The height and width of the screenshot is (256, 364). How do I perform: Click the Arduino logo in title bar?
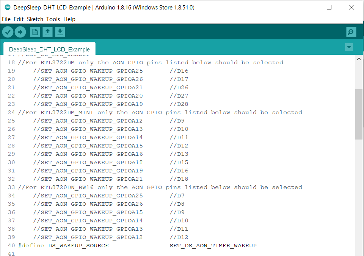coord(8,8)
